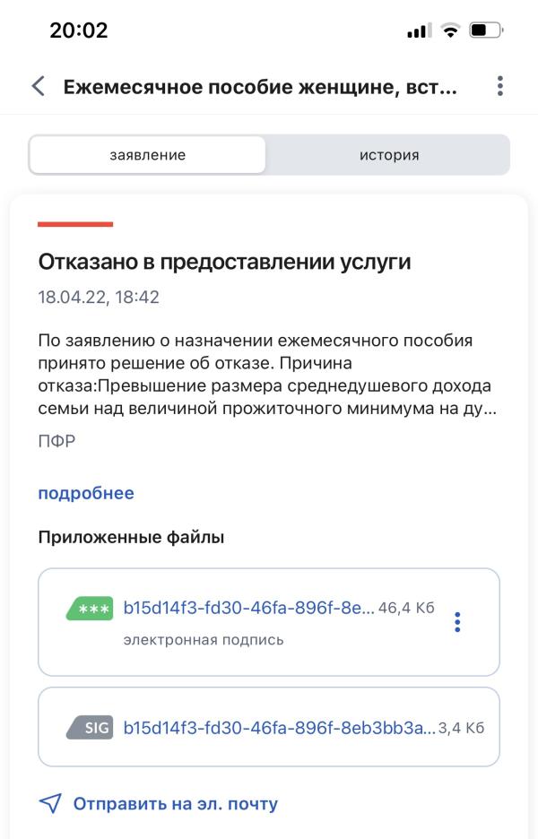
Task: Open the three-dot menu in the header
Action: coord(500,86)
